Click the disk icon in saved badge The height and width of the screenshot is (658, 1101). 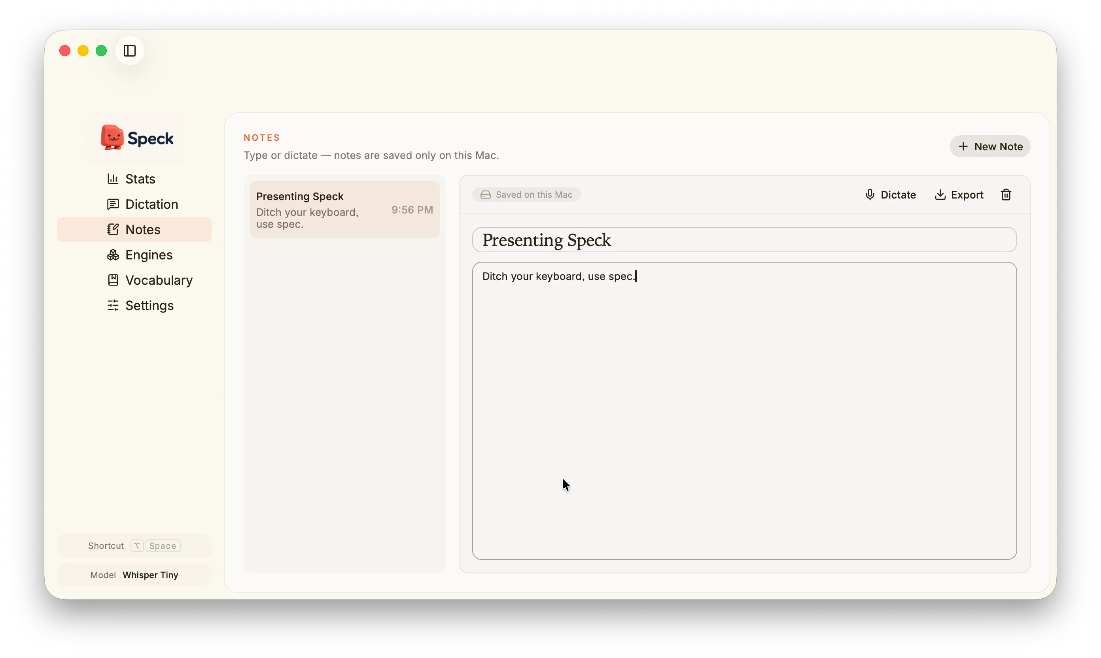point(486,195)
